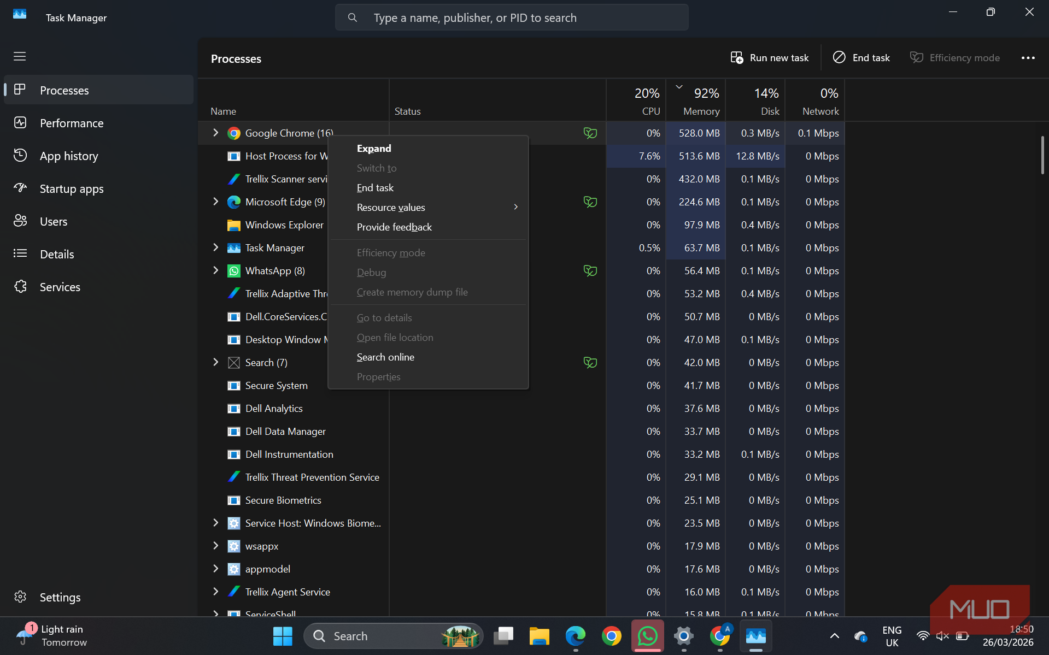Click the Windows Start button
This screenshot has height=655, width=1049.
click(x=283, y=636)
